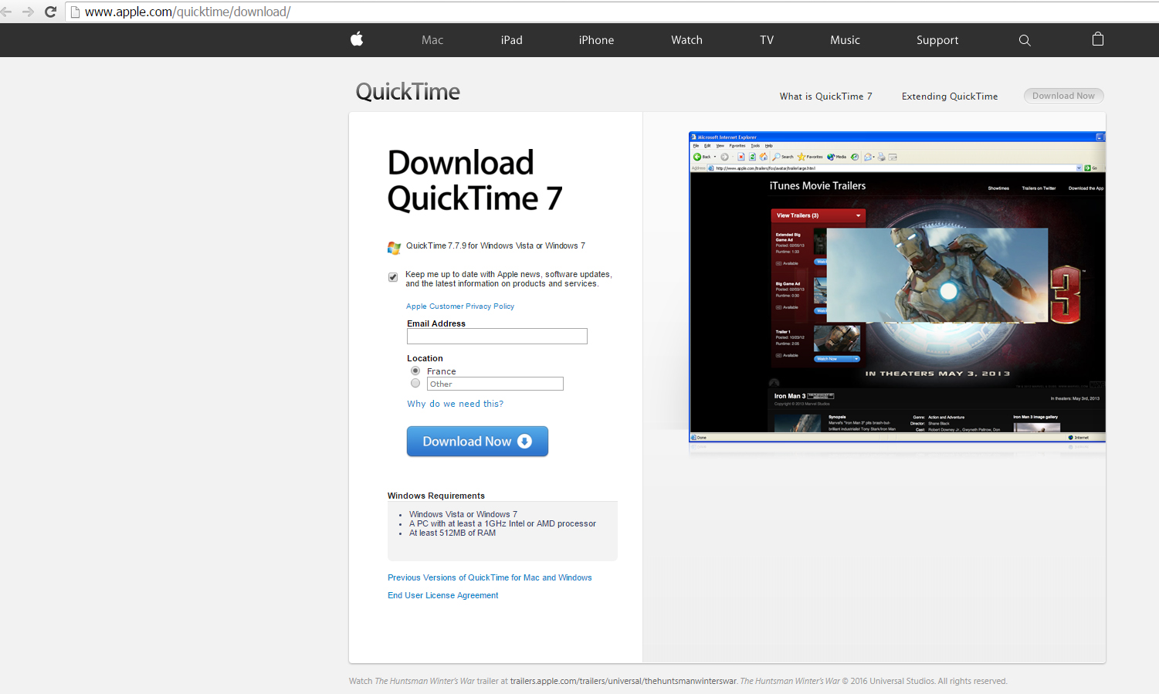Click the 'Windows Vista or Windows 7' requirement bullet

pos(463,514)
